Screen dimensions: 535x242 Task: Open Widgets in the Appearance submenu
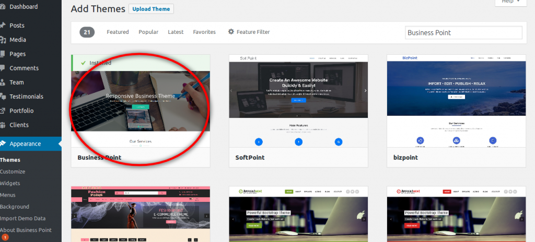(x=10, y=184)
